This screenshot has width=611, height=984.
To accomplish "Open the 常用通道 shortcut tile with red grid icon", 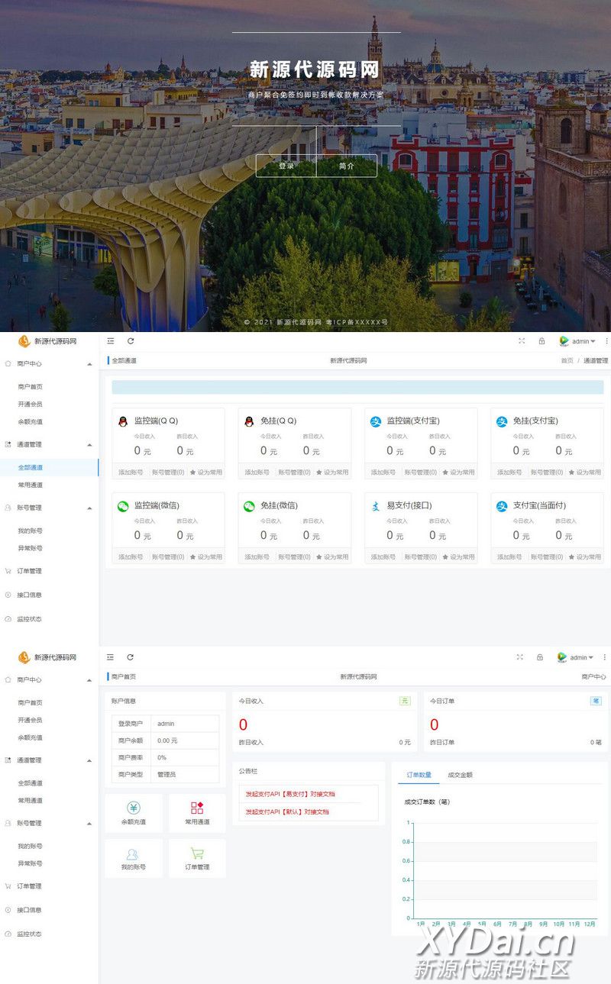I will point(197,808).
